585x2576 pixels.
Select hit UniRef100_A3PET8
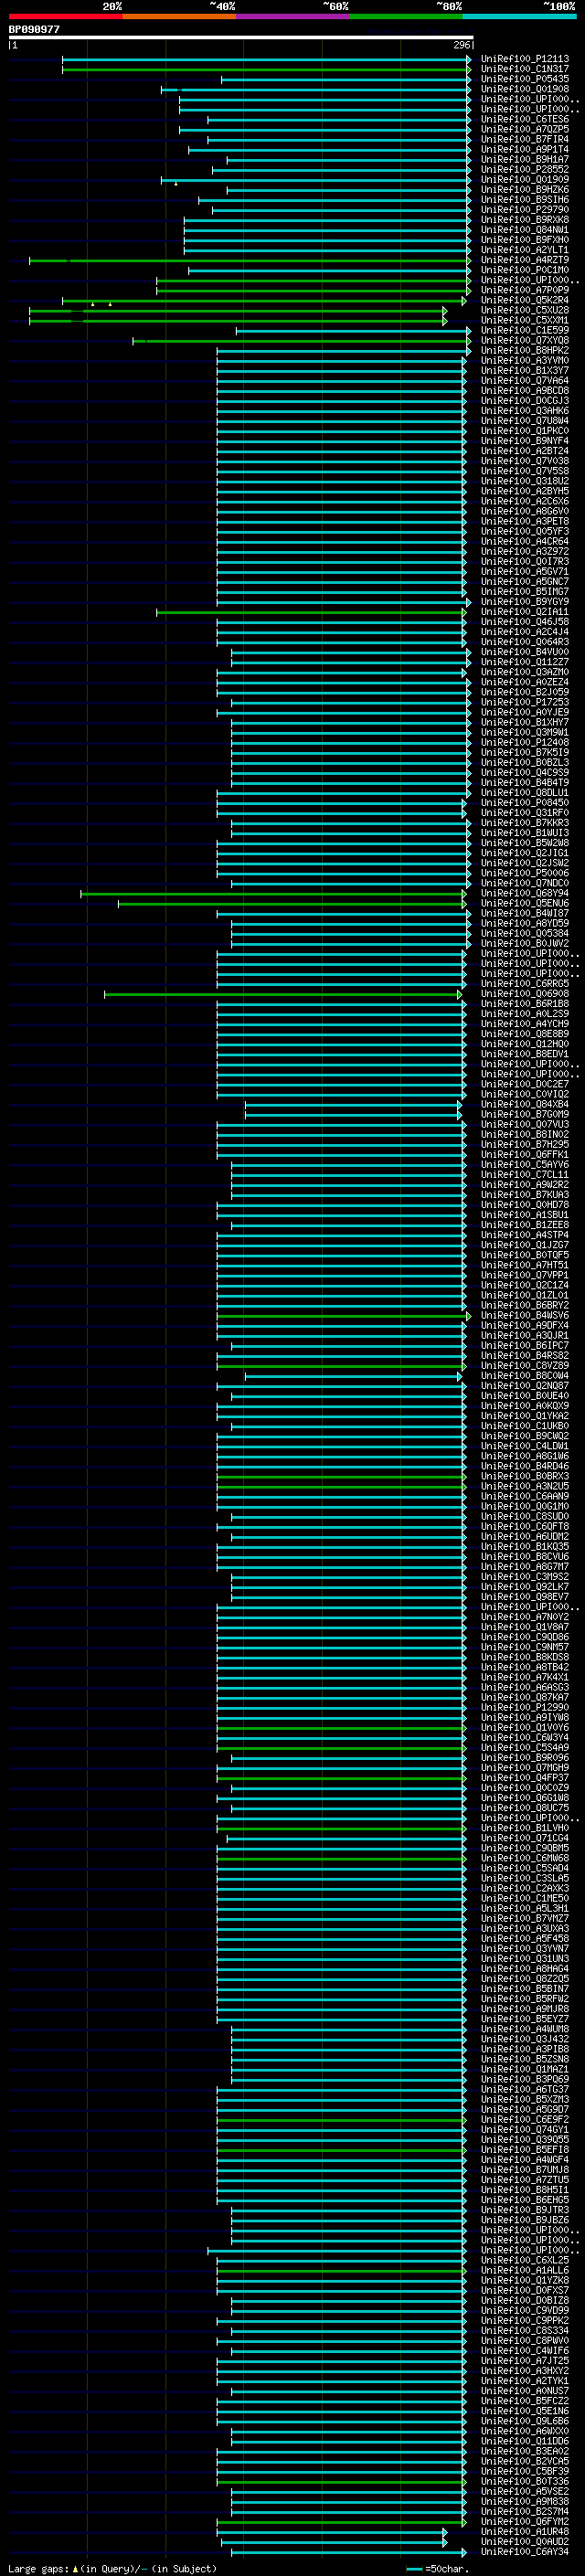pyautogui.click(x=524, y=521)
